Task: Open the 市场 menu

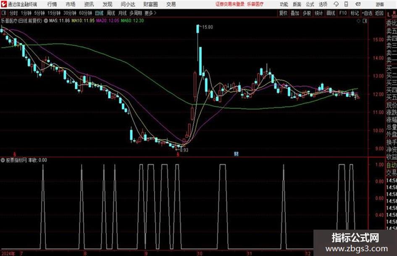Action: (71, 4)
